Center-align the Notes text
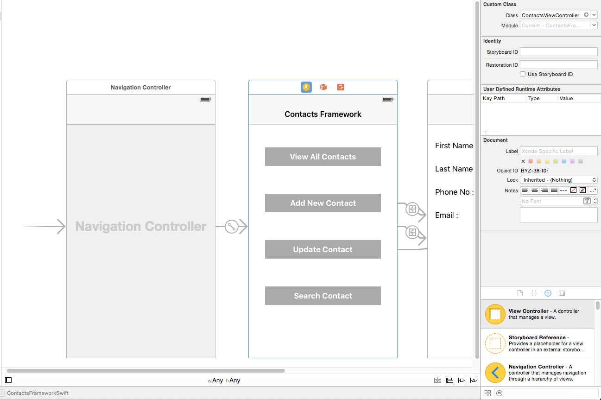Image resolution: width=601 pixels, height=400 pixels. pyautogui.click(x=535, y=190)
